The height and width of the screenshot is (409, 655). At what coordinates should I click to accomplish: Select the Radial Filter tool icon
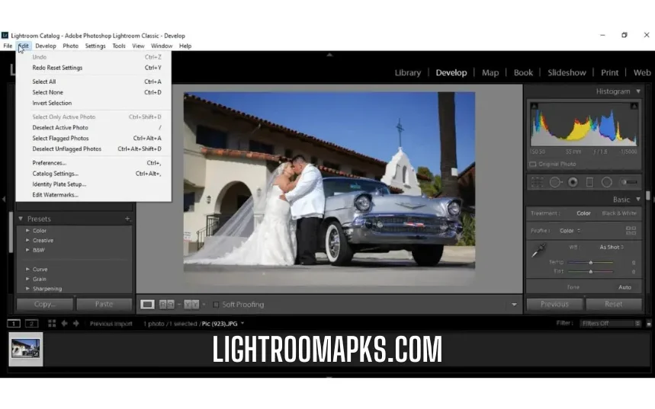pyautogui.click(x=606, y=182)
